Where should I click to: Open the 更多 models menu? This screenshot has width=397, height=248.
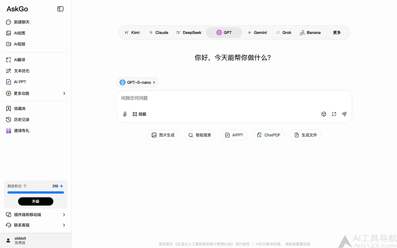[337, 32]
